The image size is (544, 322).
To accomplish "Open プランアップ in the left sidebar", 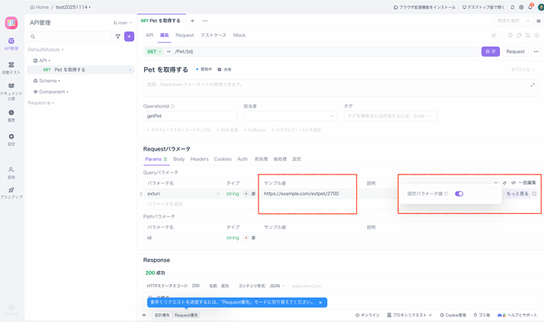I will [11, 193].
